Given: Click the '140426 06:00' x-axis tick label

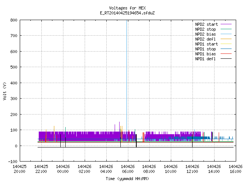Looking at the screenshot, I should (x=128, y=169).
